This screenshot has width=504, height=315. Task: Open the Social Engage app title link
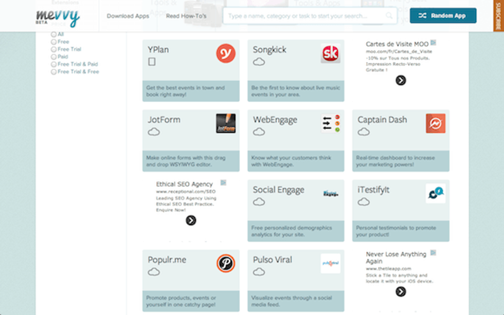278,190
